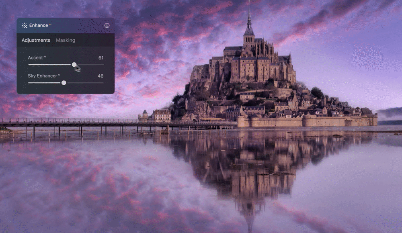Click the small round tower left of island
Viewport: 402px width, 233px height.
145,115
